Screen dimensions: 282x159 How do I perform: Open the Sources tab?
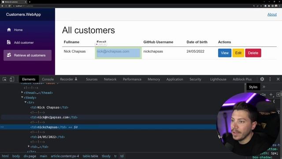pyautogui.click(x=92, y=79)
